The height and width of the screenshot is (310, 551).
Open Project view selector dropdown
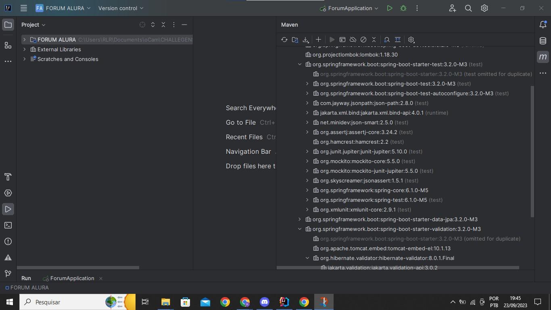[33, 25]
